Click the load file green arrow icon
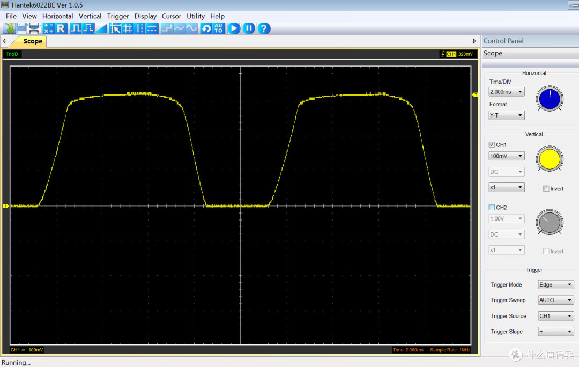 coord(9,28)
